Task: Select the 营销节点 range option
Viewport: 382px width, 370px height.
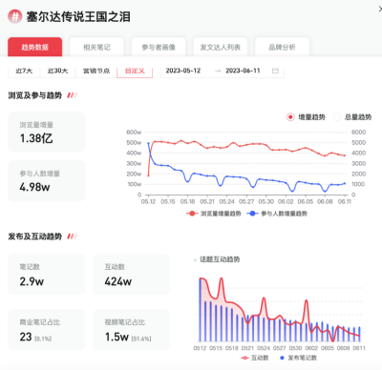Action: [x=96, y=72]
